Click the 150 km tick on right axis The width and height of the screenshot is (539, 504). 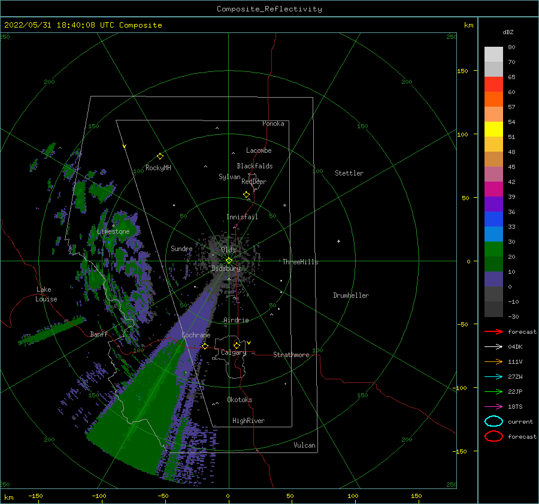coord(463,71)
